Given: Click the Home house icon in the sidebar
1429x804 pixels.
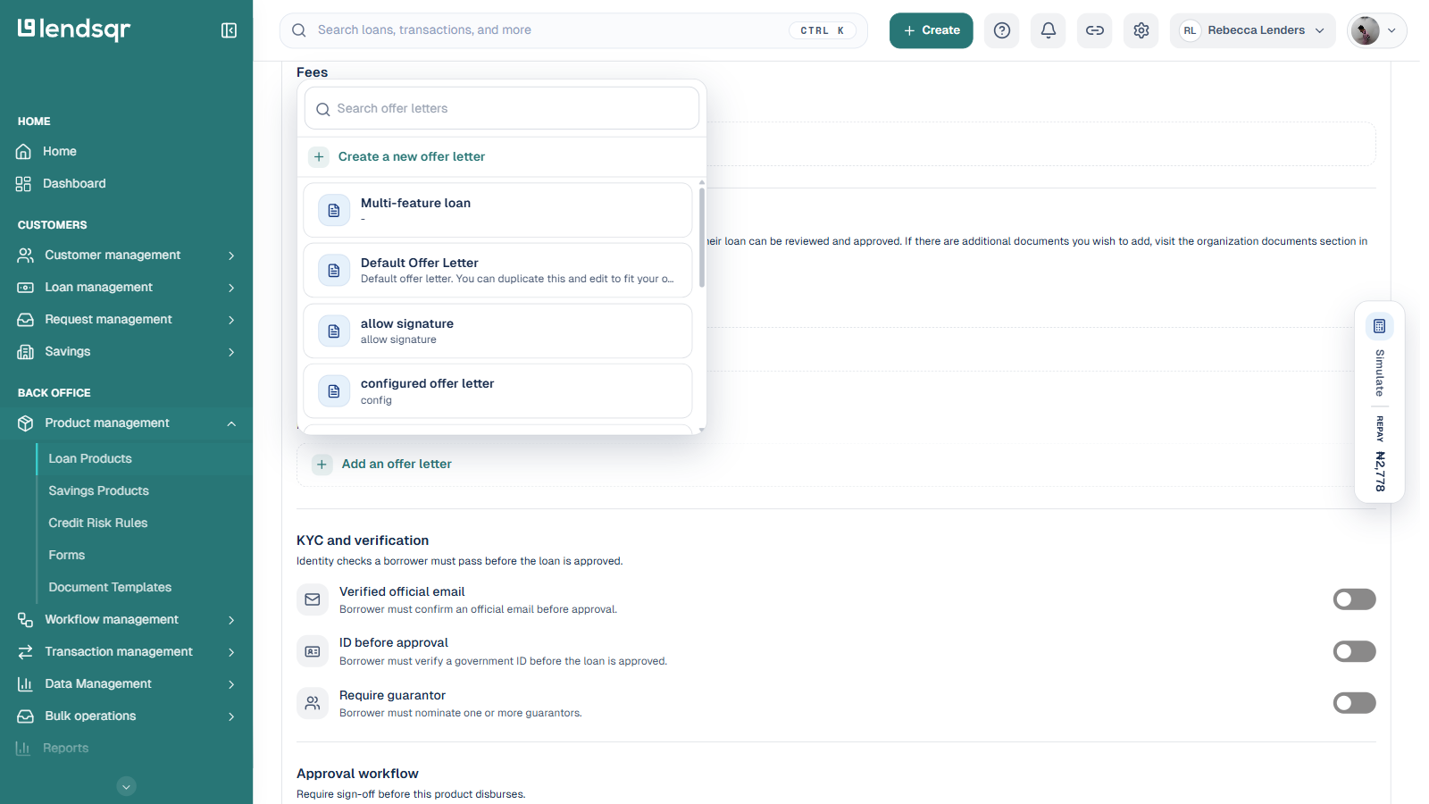Looking at the screenshot, I should pyautogui.click(x=23, y=152).
